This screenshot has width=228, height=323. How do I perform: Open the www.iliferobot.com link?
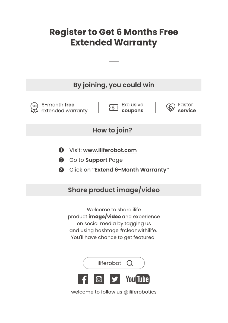point(110,150)
